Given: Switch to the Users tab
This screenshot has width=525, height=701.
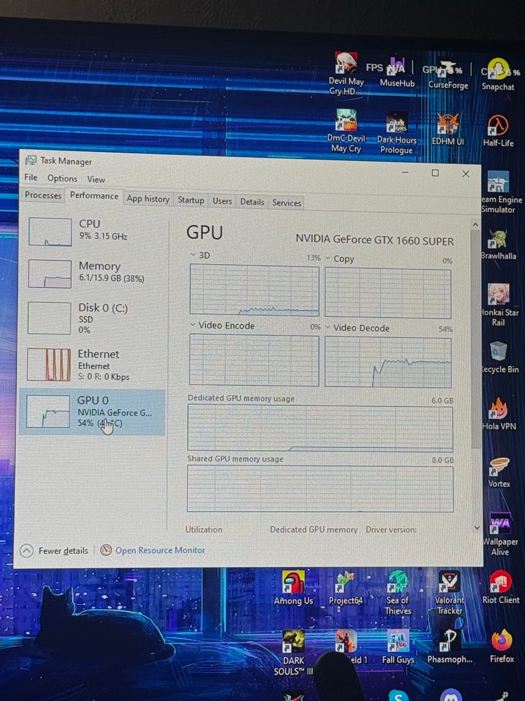Looking at the screenshot, I should tap(222, 201).
